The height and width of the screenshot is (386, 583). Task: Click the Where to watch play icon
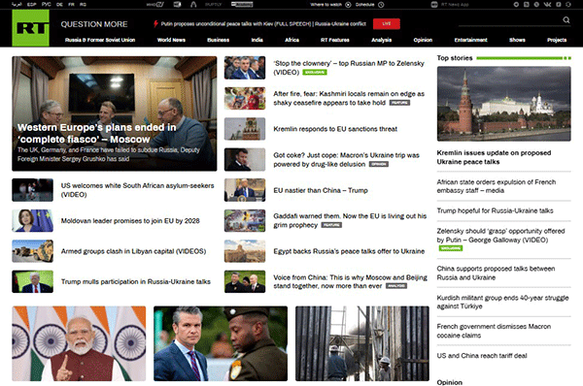(348, 5)
